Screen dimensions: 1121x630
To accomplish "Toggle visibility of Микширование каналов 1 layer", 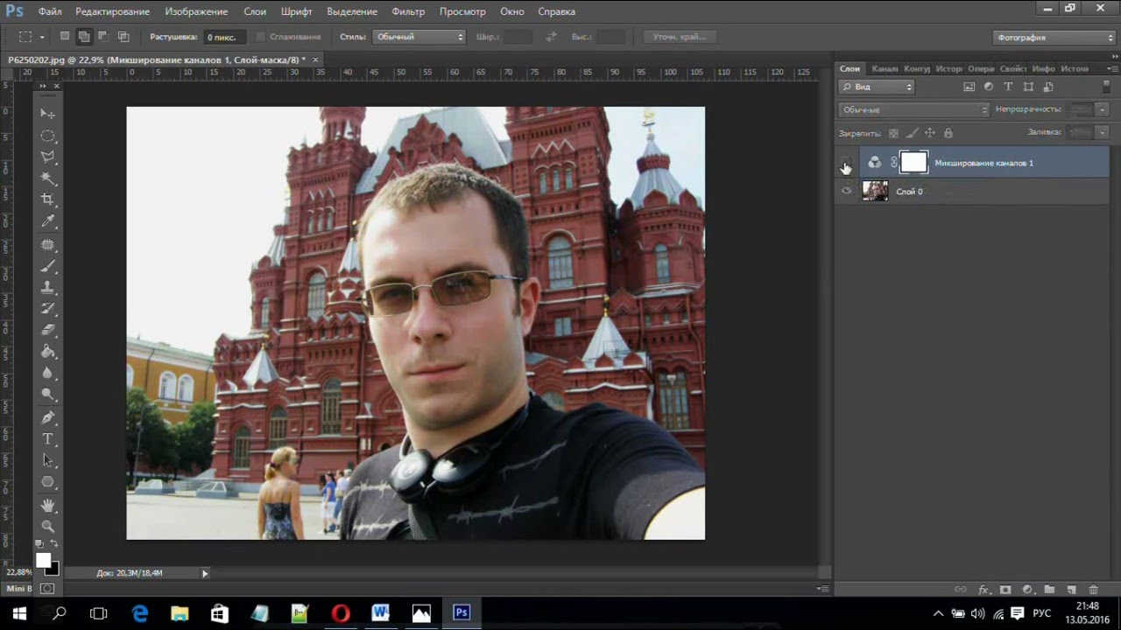I will [846, 163].
